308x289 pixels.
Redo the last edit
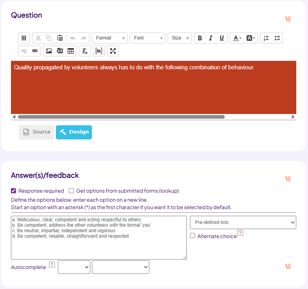[84, 38]
